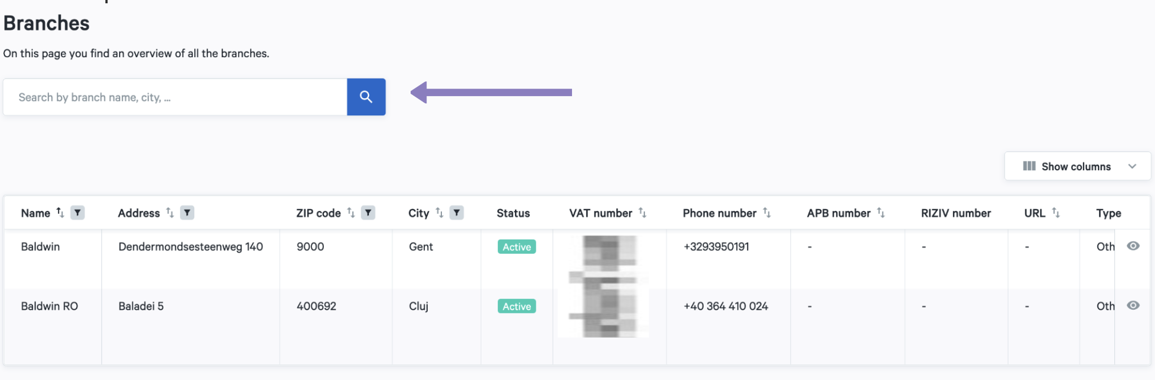Sort by ZIP code arrows
Viewport: 1155px width, 380px height.
coord(351,213)
